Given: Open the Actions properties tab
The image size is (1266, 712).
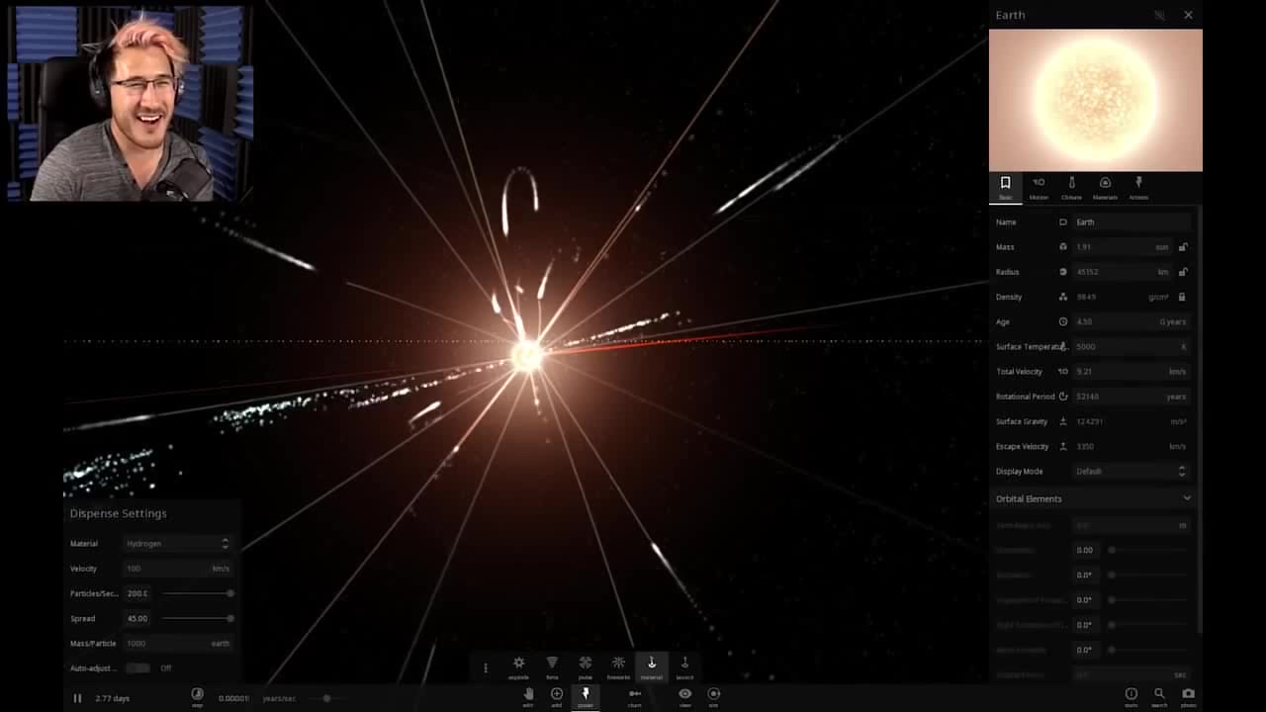Looking at the screenshot, I should click(x=1138, y=188).
